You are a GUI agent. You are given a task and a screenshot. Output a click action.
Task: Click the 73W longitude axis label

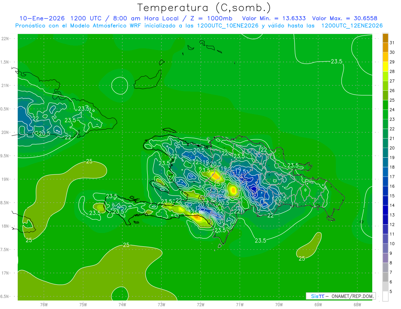coord(161,305)
